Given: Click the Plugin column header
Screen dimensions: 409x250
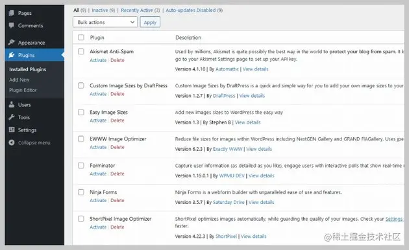Looking at the screenshot, I should (97, 38).
